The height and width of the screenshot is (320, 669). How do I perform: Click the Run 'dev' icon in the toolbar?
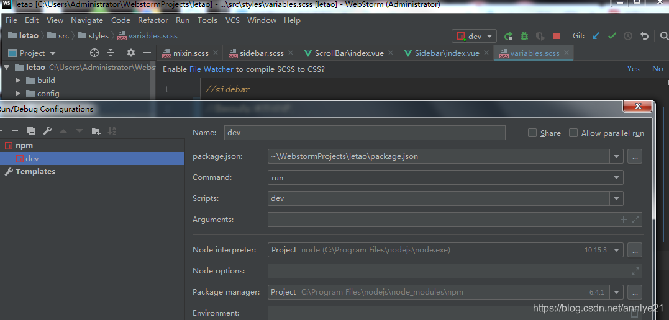point(507,36)
